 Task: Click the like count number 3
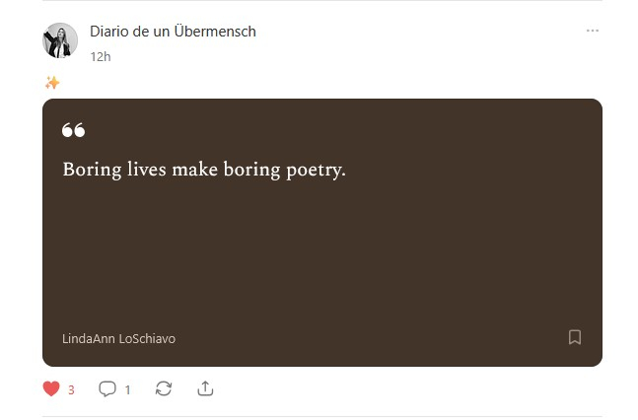pos(71,390)
